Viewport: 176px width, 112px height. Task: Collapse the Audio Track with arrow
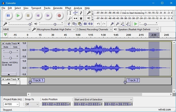(9, 74)
